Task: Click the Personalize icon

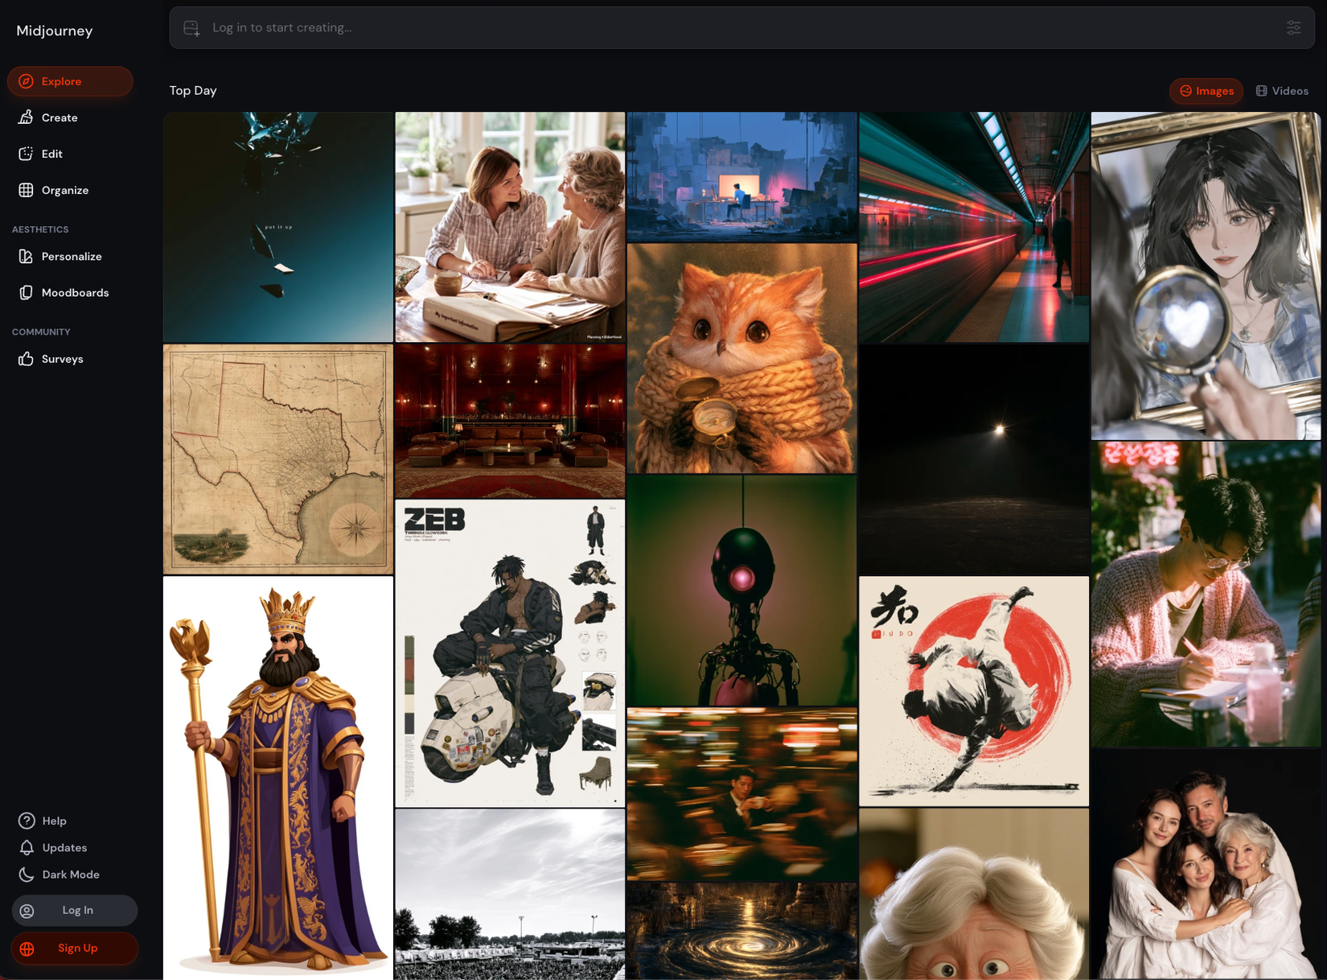Action: pyautogui.click(x=26, y=257)
